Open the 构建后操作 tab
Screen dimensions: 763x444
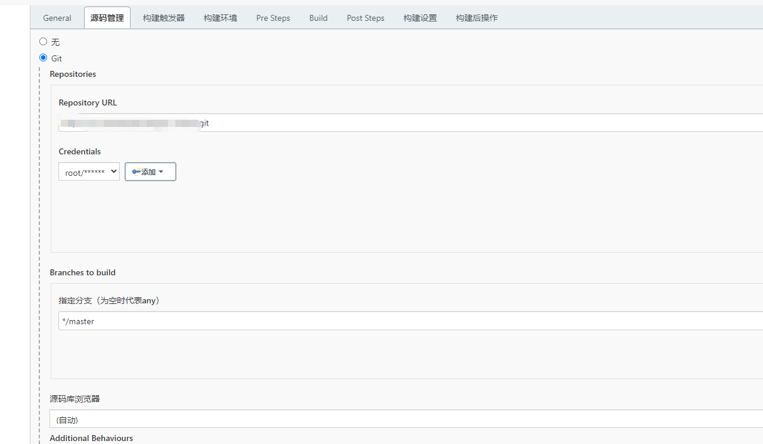(x=477, y=18)
